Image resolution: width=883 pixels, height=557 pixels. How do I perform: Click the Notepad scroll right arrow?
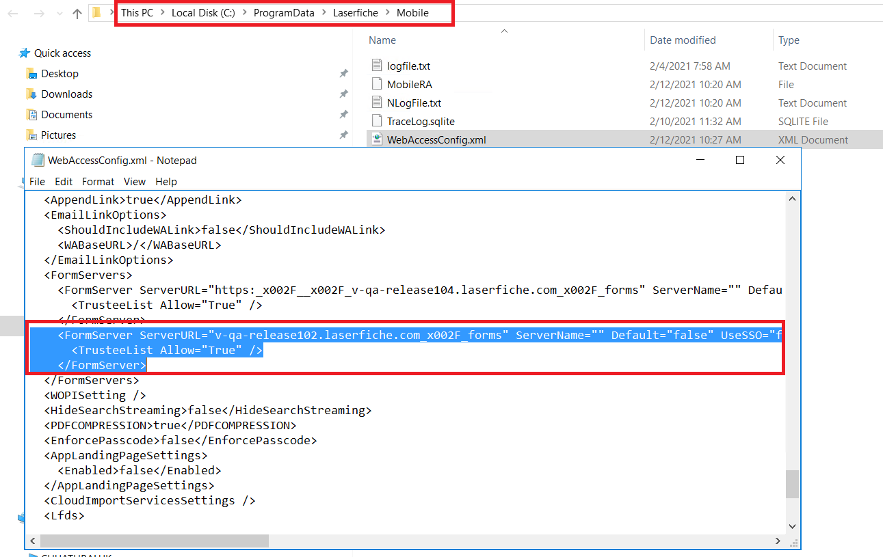(779, 541)
